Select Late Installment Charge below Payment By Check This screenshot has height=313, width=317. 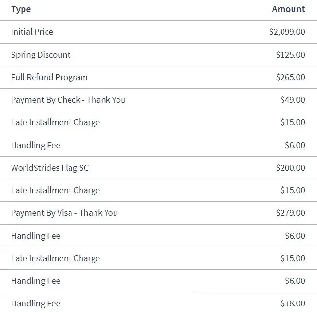click(55, 122)
